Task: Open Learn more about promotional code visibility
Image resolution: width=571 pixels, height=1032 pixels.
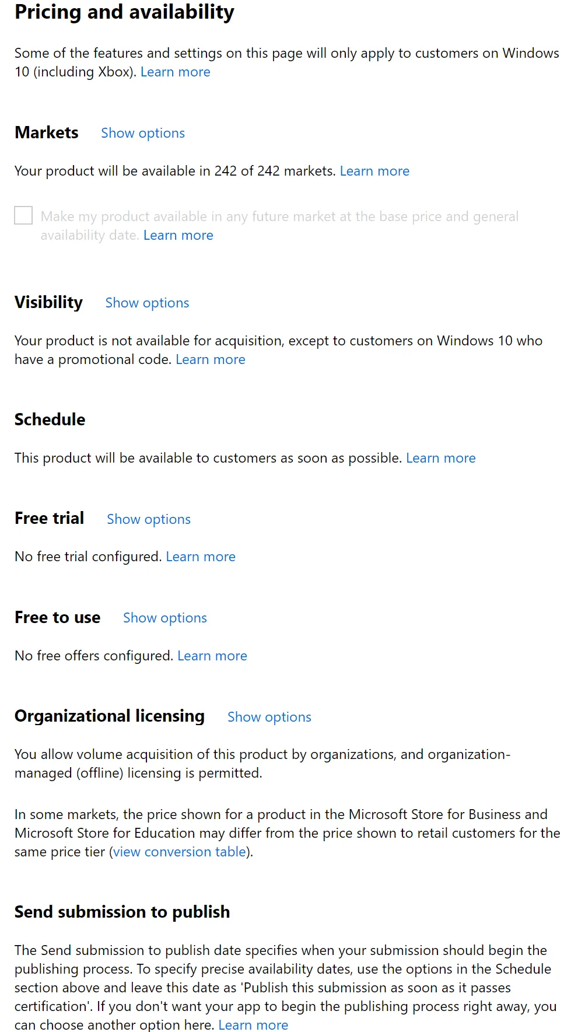Action: coord(210,359)
